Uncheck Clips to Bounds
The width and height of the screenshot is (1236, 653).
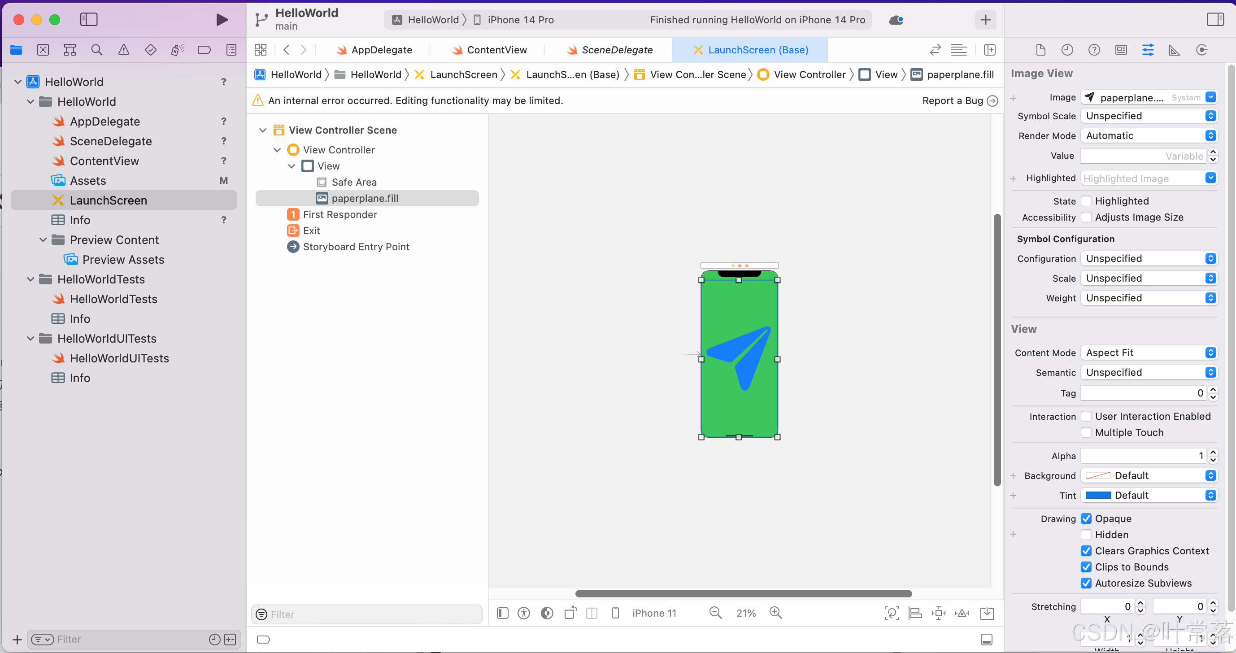[1086, 567]
